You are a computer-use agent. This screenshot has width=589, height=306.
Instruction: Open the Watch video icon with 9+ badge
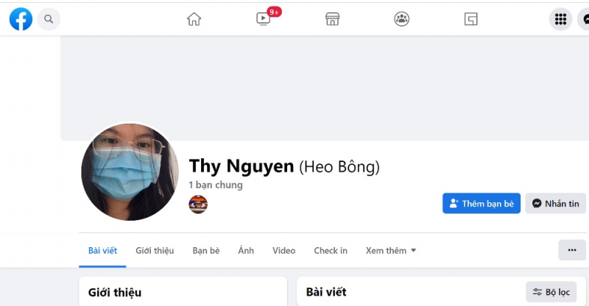click(264, 18)
